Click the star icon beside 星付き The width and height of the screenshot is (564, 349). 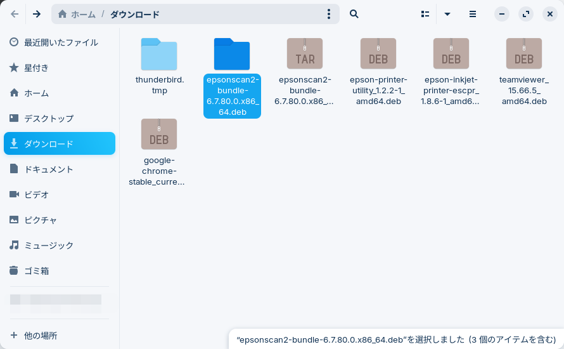[x=14, y=67]
